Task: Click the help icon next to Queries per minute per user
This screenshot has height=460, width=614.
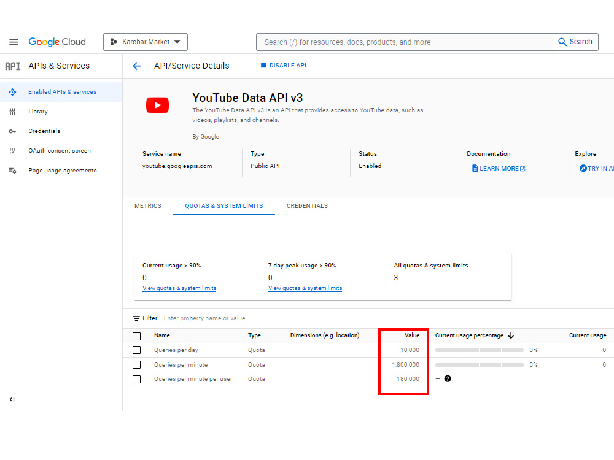Action: pyautogui.click(x=448, y=379)
